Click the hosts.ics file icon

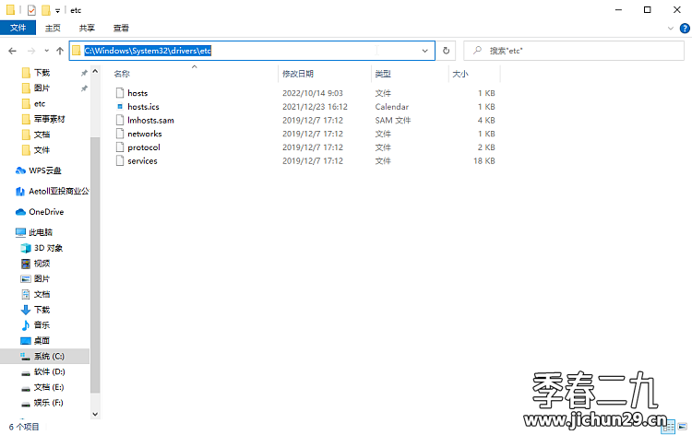tap(120, 107)
